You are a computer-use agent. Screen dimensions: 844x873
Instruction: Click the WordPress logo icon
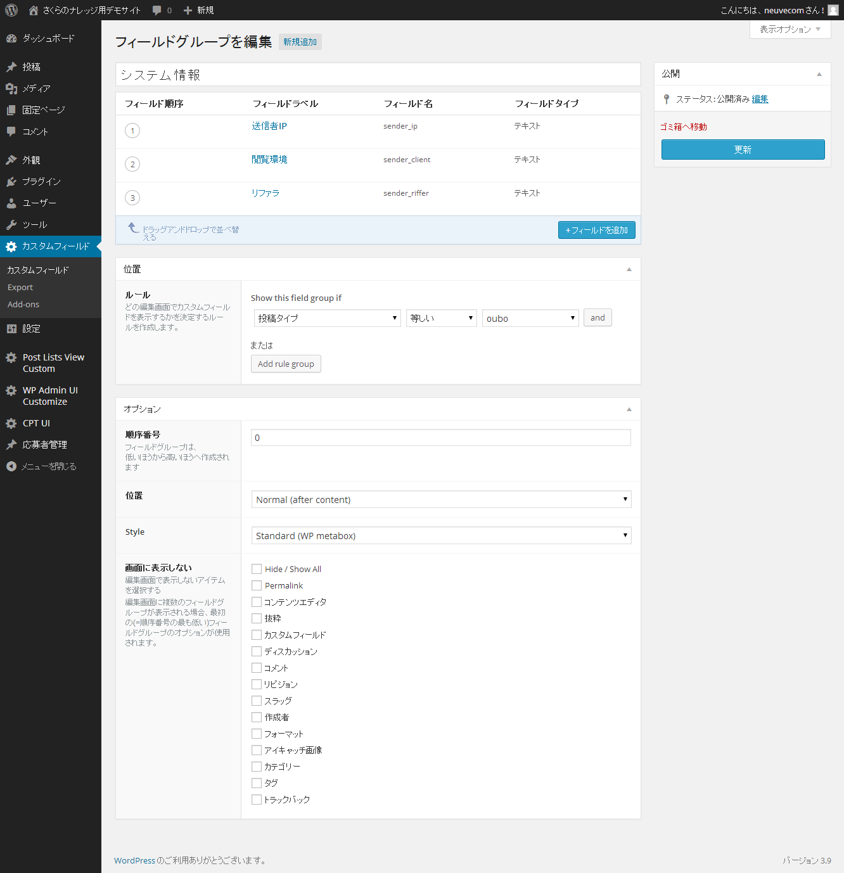[11, 10]
